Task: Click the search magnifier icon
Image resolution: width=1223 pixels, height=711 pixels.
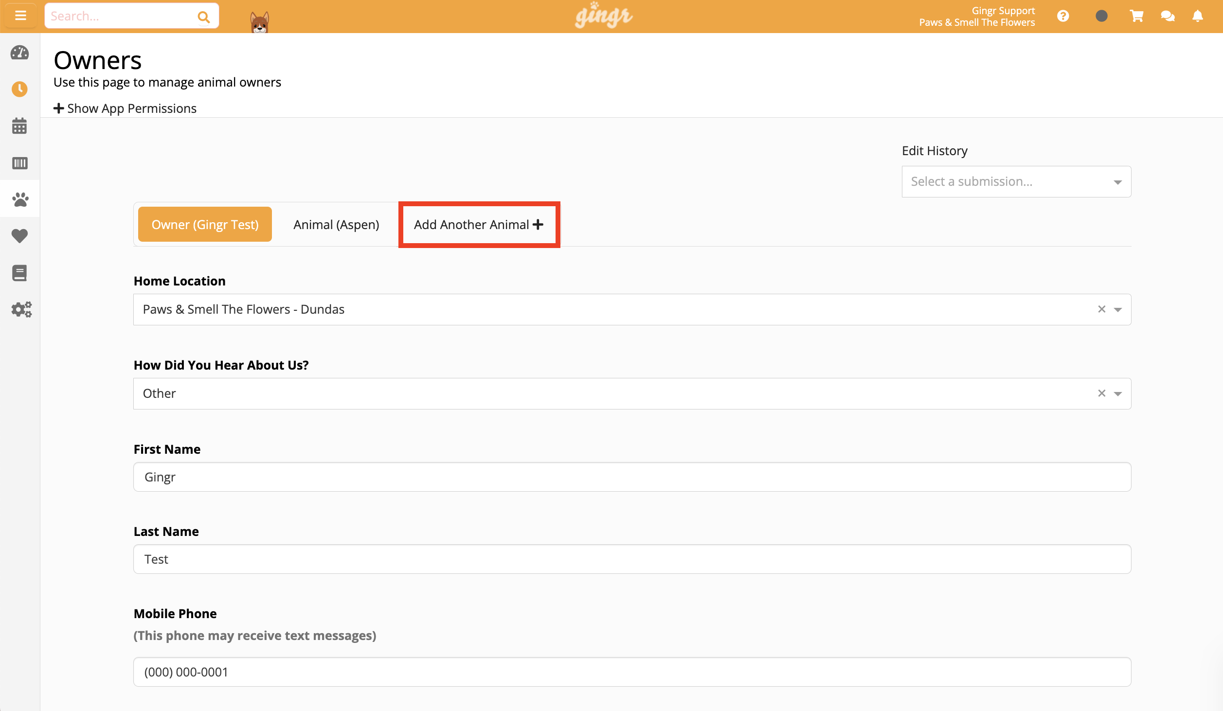Action: tap(204, 17)
